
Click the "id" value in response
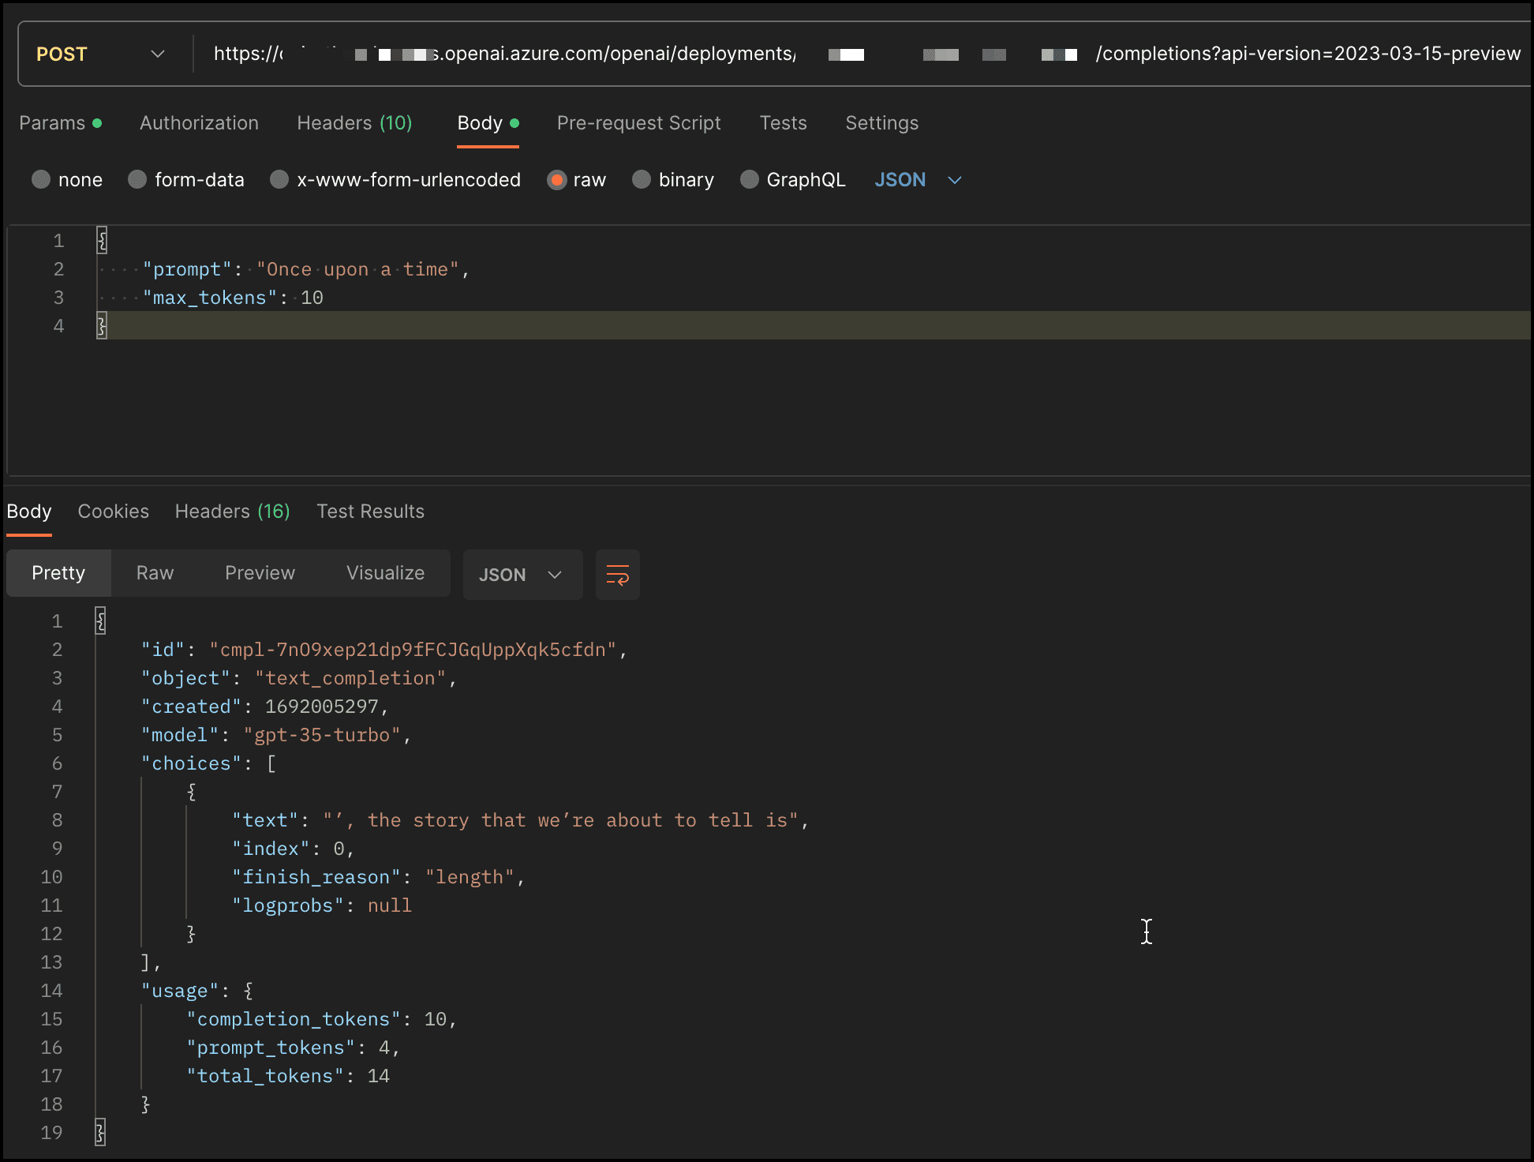[412, 650]
